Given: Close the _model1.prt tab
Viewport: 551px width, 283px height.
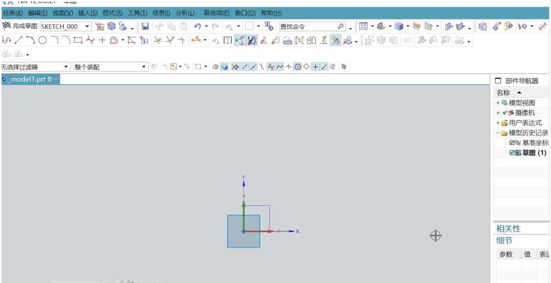Looking at the screenshot, I should coord(56,79).
